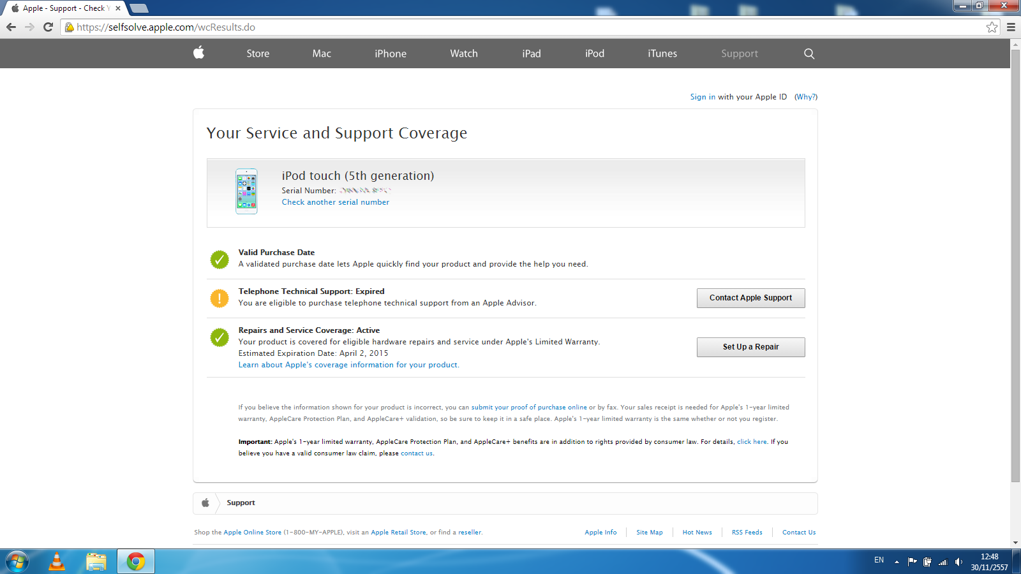Open the Chrome menu hamburger icon

point(1011,27)
